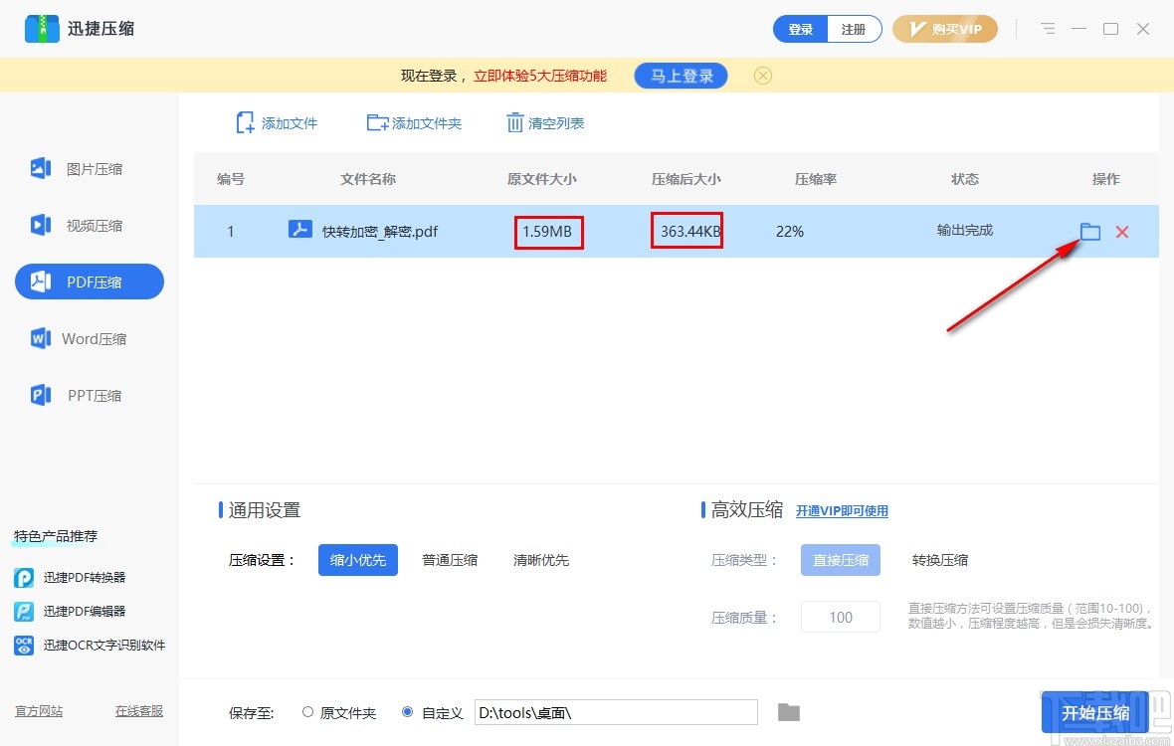This screenshot has height=746, width=1174.
Task: Click the 操作 column header
Action: pos(1106,179)
